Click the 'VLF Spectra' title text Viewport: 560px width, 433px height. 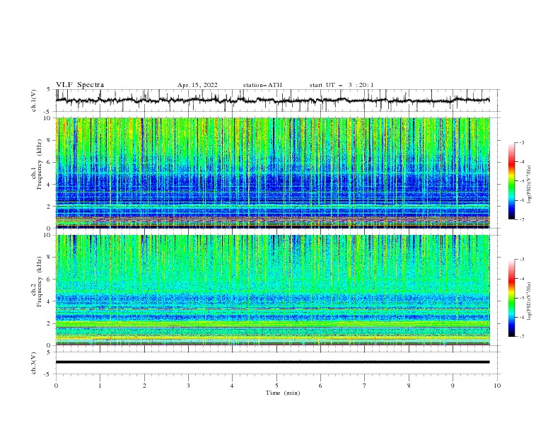coord(80,85)
